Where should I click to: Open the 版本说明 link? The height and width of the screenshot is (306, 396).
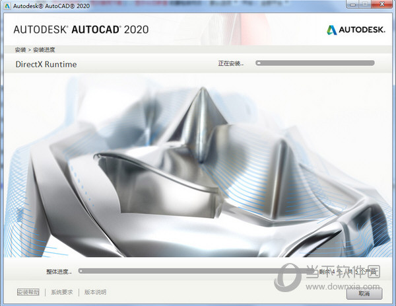94,292
